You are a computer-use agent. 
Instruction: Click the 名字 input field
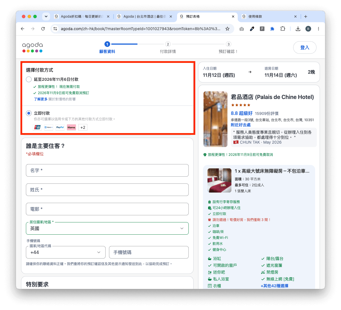tap(107, 170)
